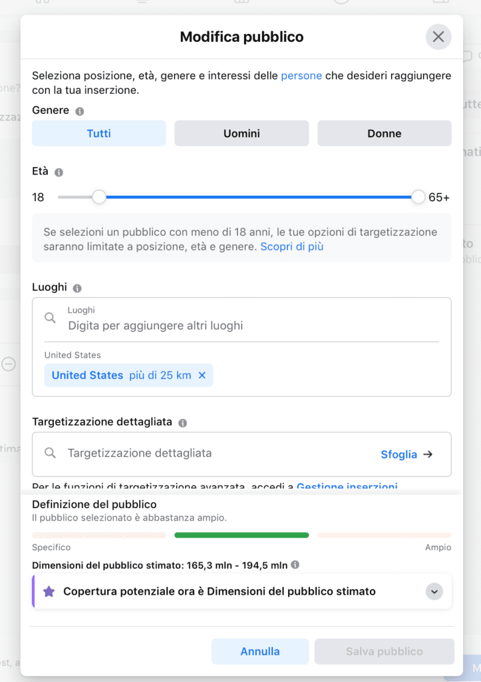Open Sfoglia detailed targeting browser
481x682 pixels.
coord(406,454)
